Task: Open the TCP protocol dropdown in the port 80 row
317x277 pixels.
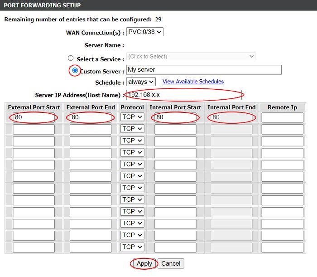Action: click(132, 117)
